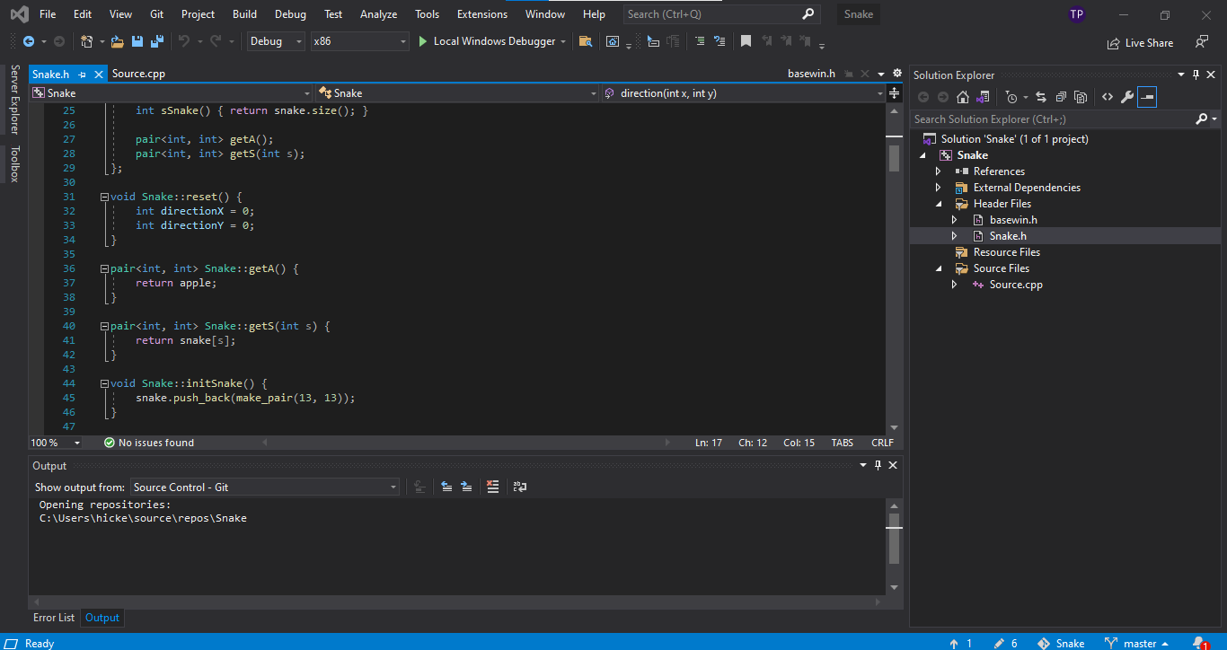Open the 'Show output from' source dropdown
Image resolution: width=1227 pixels, height=650 pixels.
[x=265, y=487]
